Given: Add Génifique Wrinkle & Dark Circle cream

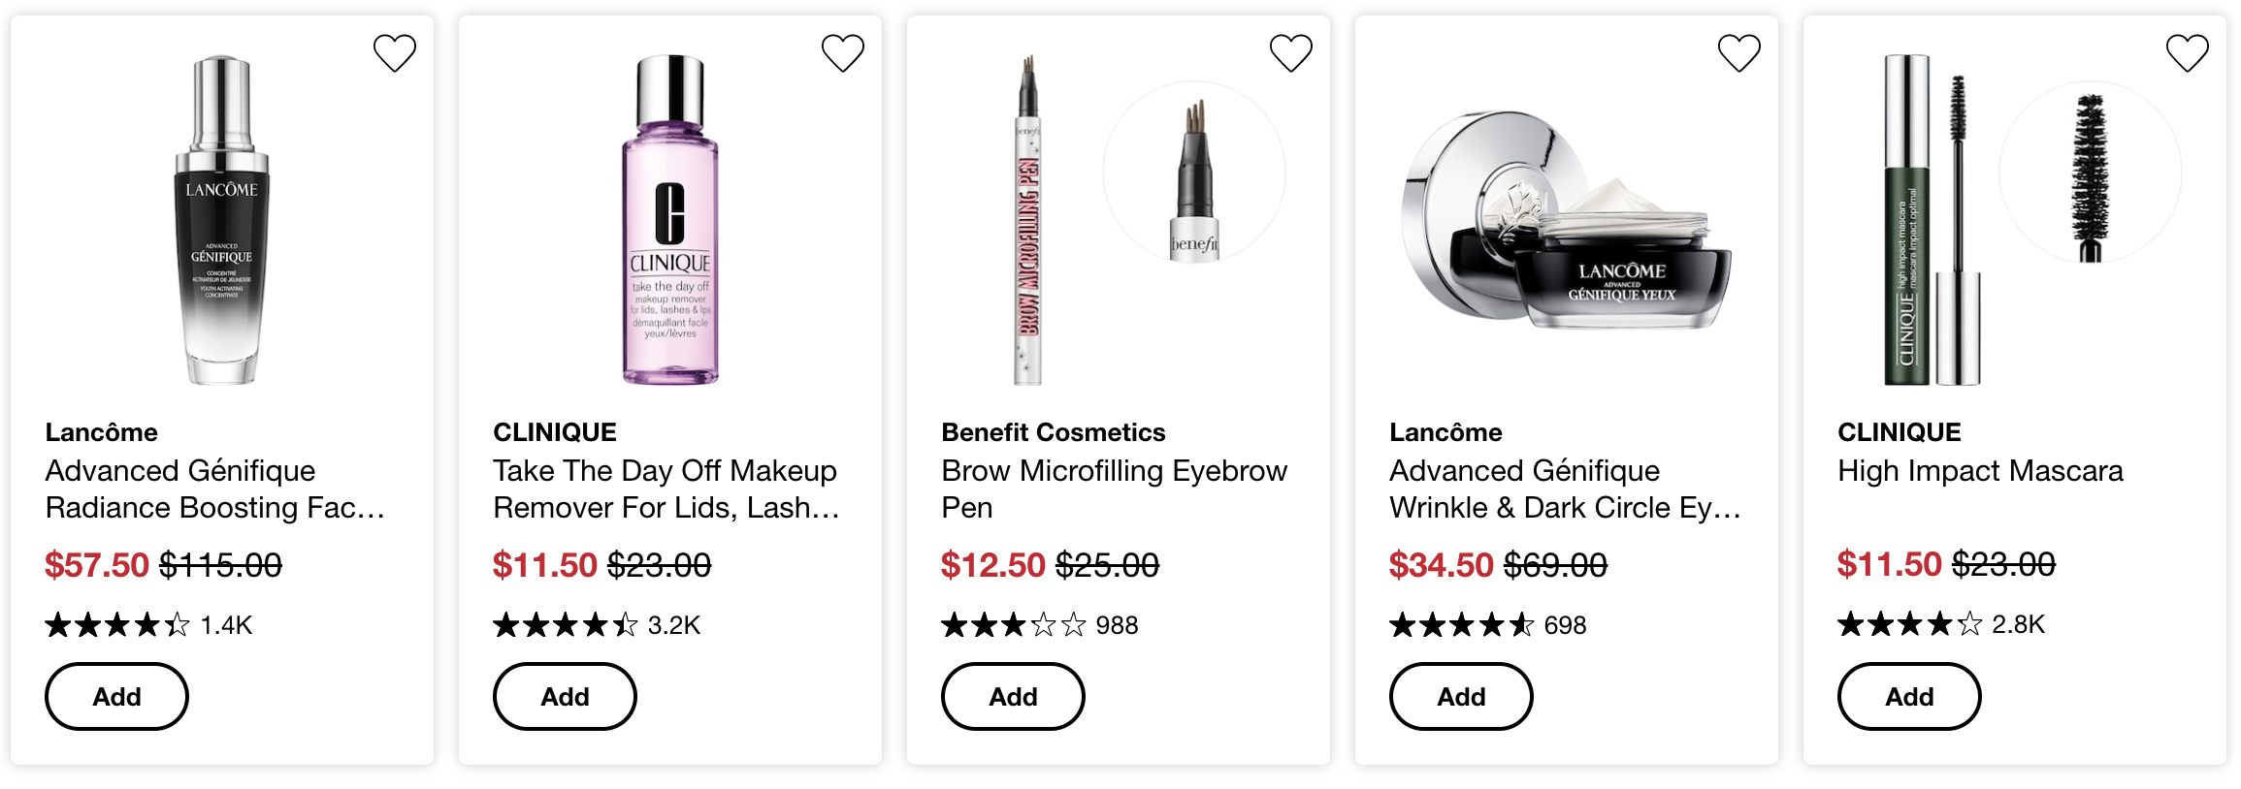Looking at the screenshot, I should coord(1461,696).
